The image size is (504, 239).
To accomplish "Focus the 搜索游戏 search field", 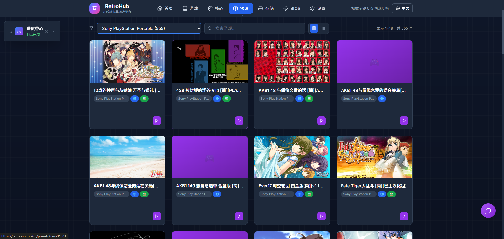I will pyautogui.click(x=257, y=28).
